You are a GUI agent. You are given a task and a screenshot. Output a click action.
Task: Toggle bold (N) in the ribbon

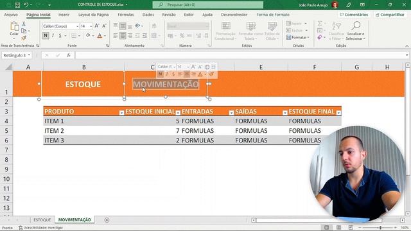tap(46, 36)
